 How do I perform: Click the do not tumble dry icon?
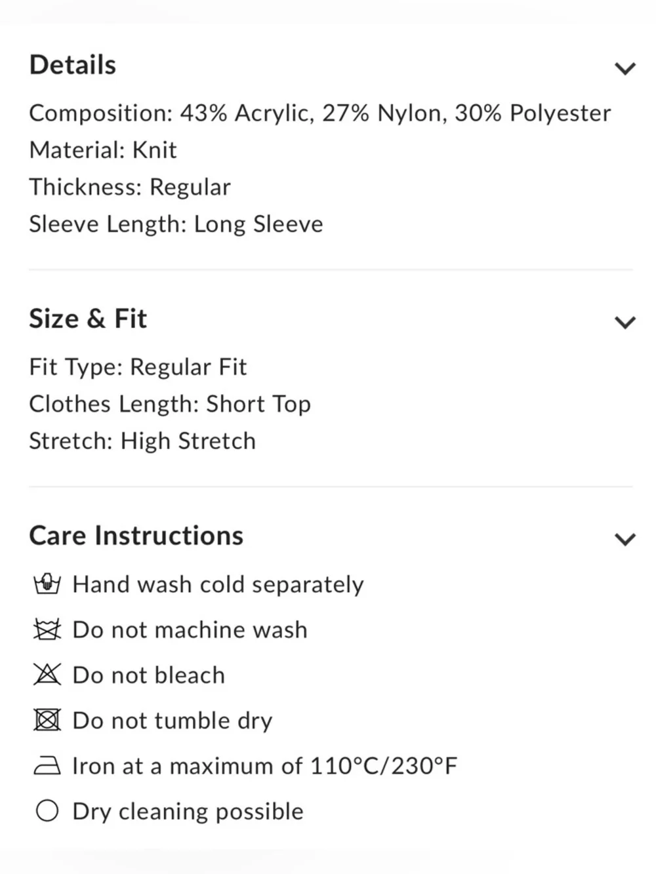47,720
